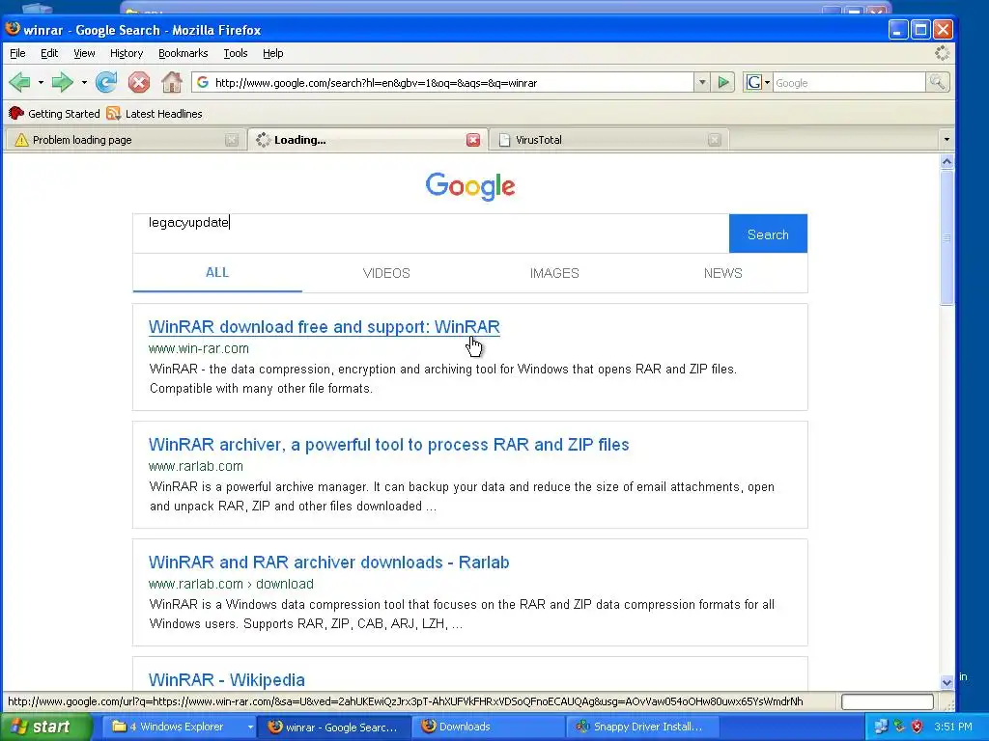Screen dimensions: 989x741
Task: Click the red shield security tray icon
Action: (x=918, y=727)
